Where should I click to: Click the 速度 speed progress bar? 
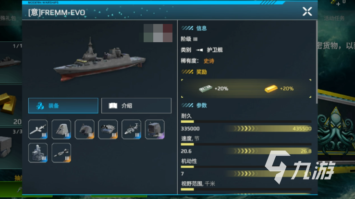point(246,144)
